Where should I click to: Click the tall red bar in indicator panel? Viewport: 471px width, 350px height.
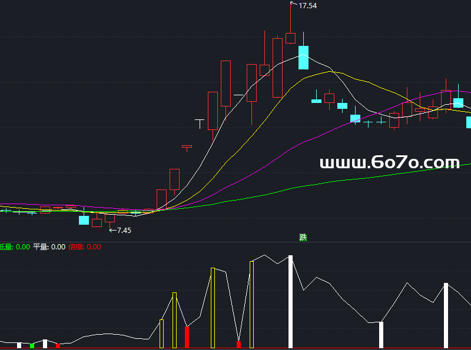(x=187, y=337)
